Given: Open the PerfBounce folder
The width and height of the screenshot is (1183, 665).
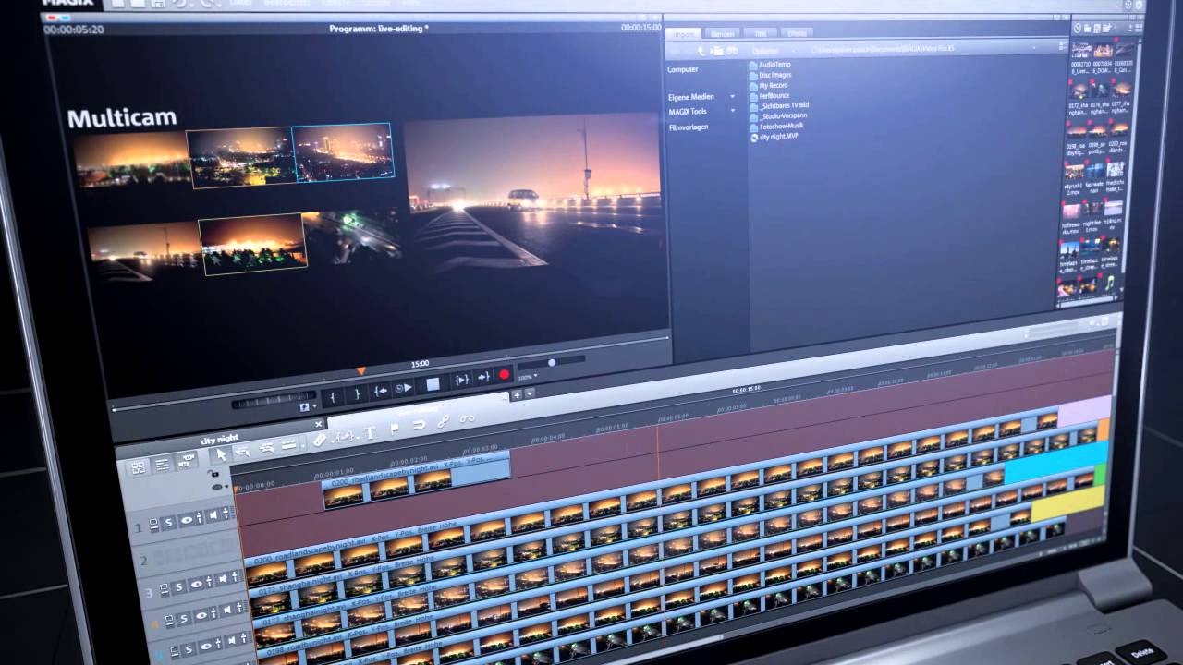Looking at the screenshot, I should tap(768, 95).
